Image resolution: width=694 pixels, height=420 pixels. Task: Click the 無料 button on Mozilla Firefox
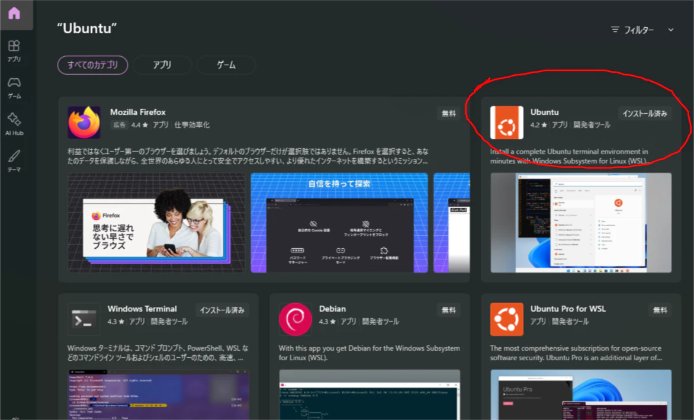click(x=448, y=114)
